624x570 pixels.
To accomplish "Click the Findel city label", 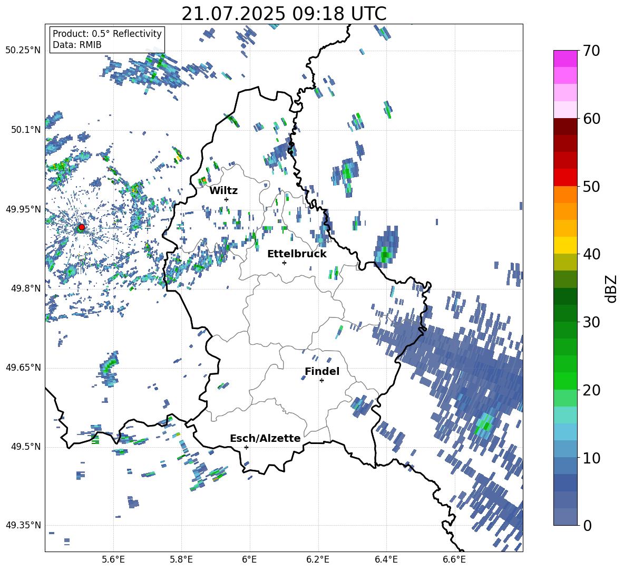I will (x=322, y=371).
